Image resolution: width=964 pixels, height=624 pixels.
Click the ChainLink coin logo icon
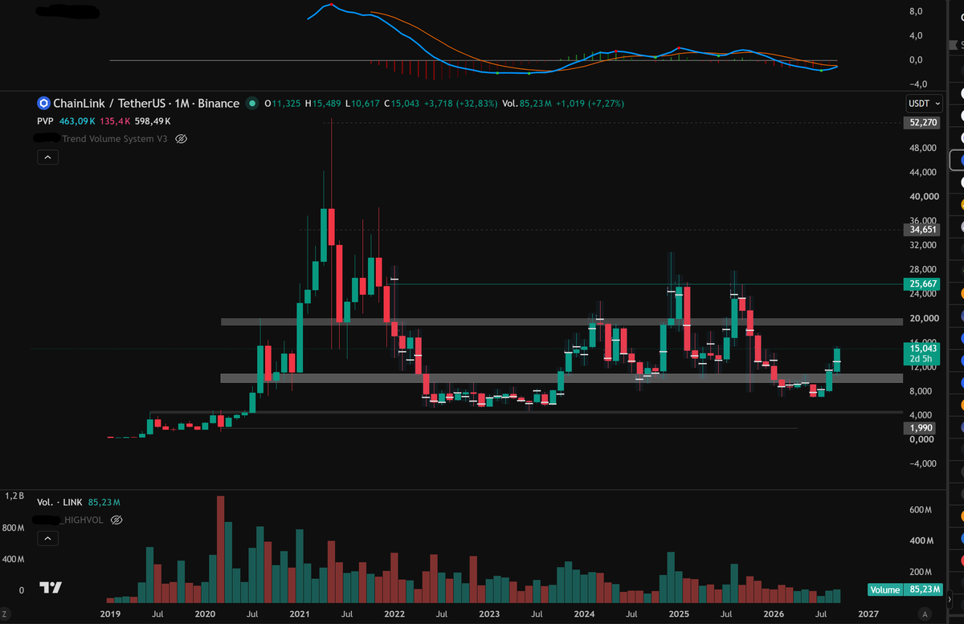click(43, 104)
